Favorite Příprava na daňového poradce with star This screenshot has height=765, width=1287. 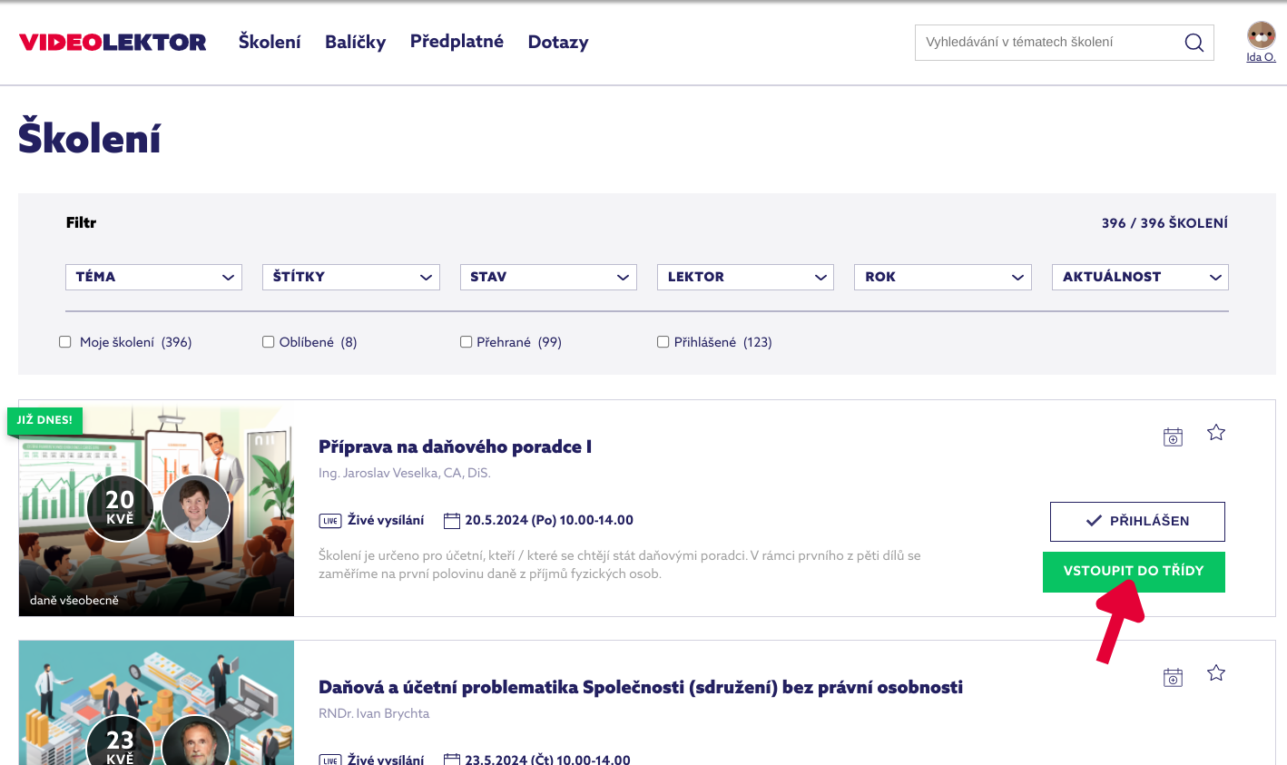pyautogui.click(x=1216, y=433)
